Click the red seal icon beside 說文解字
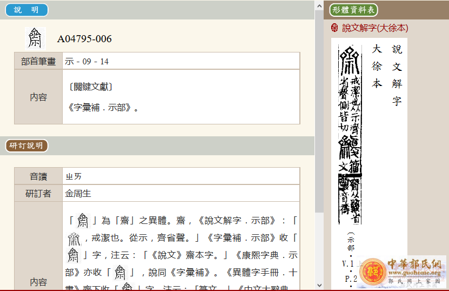 pyautogui.click(x=334, y=28)
